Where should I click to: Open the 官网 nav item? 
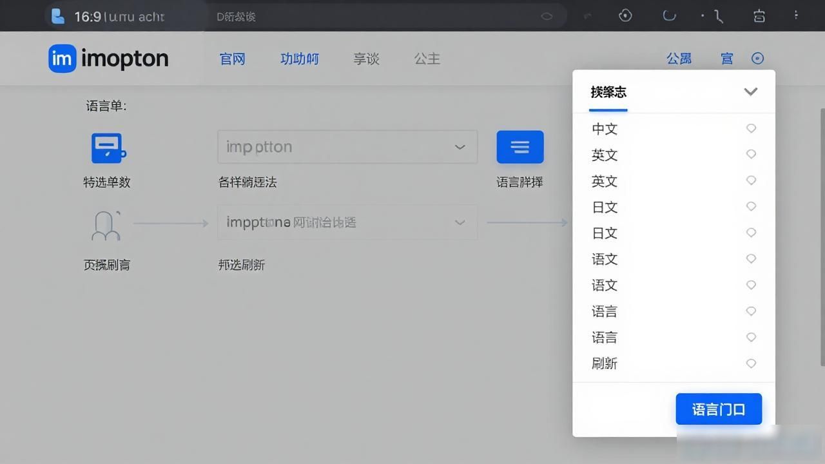pos(233,59)
